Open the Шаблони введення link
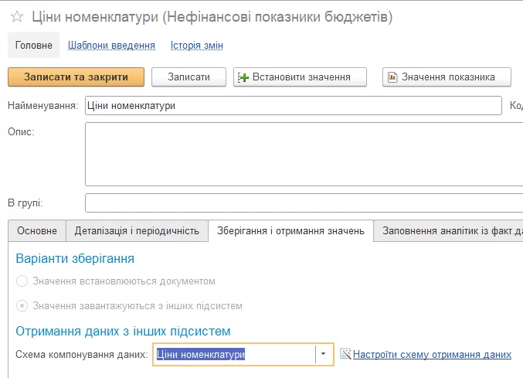523x378 pixels. (111, 46)
